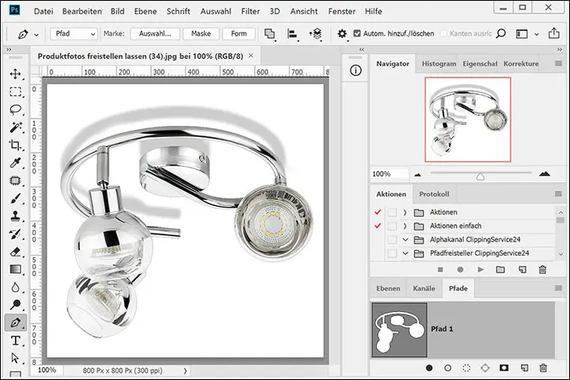This screenshot has height=380, width=570.
Task: Collapse the Pfadfreisteller ClippingService24 folder
Action: tap(405, 253)
